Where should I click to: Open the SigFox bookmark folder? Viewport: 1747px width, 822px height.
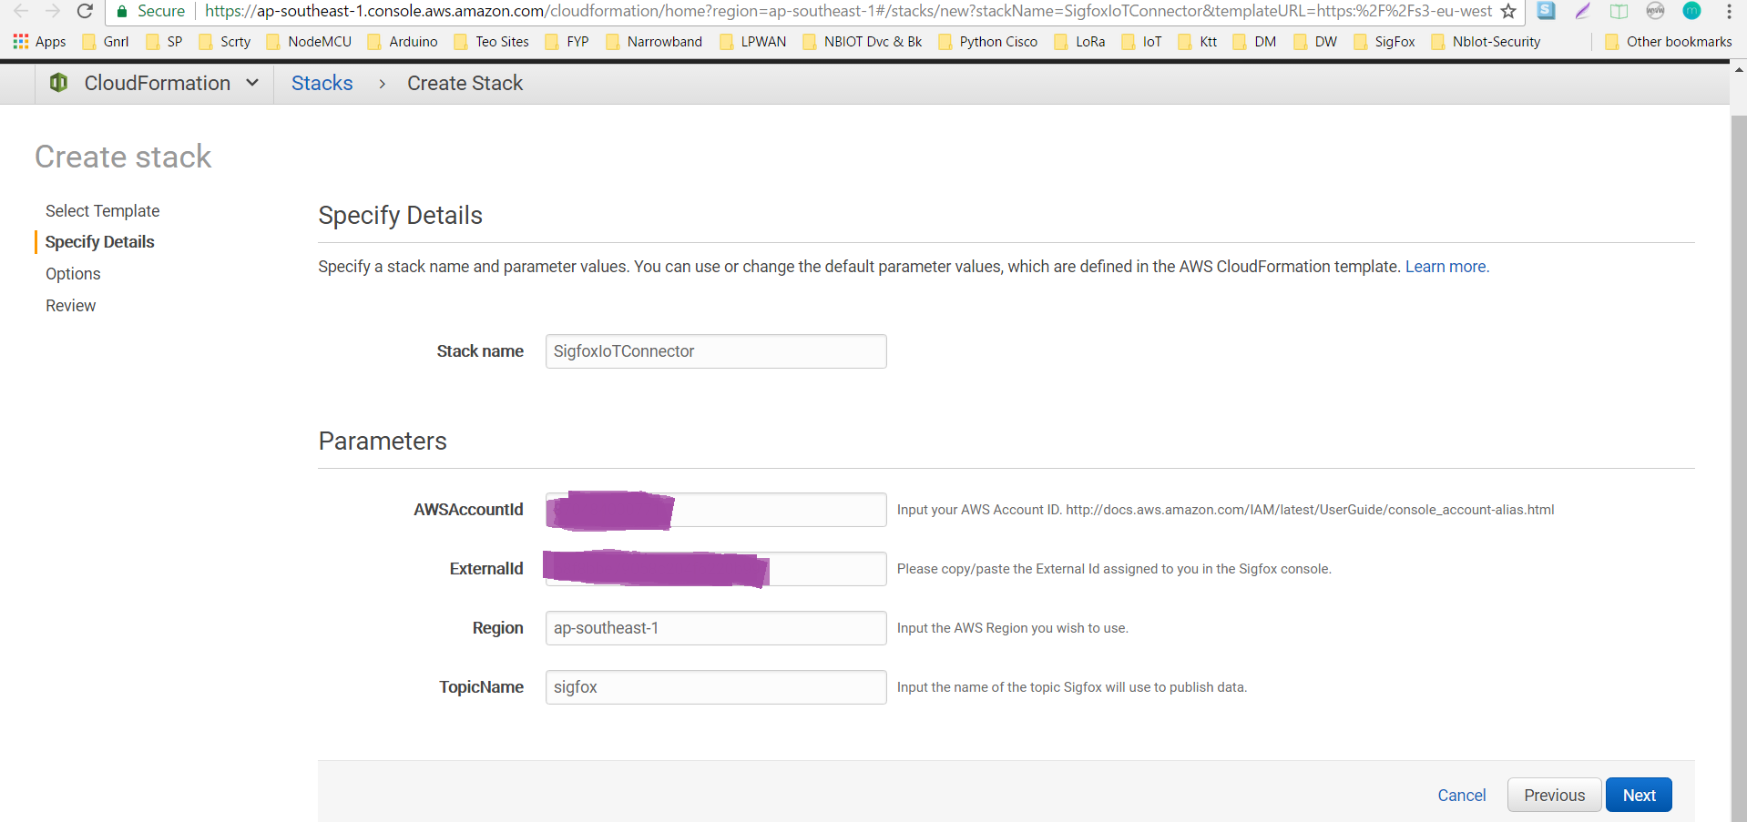point(1384,42)
